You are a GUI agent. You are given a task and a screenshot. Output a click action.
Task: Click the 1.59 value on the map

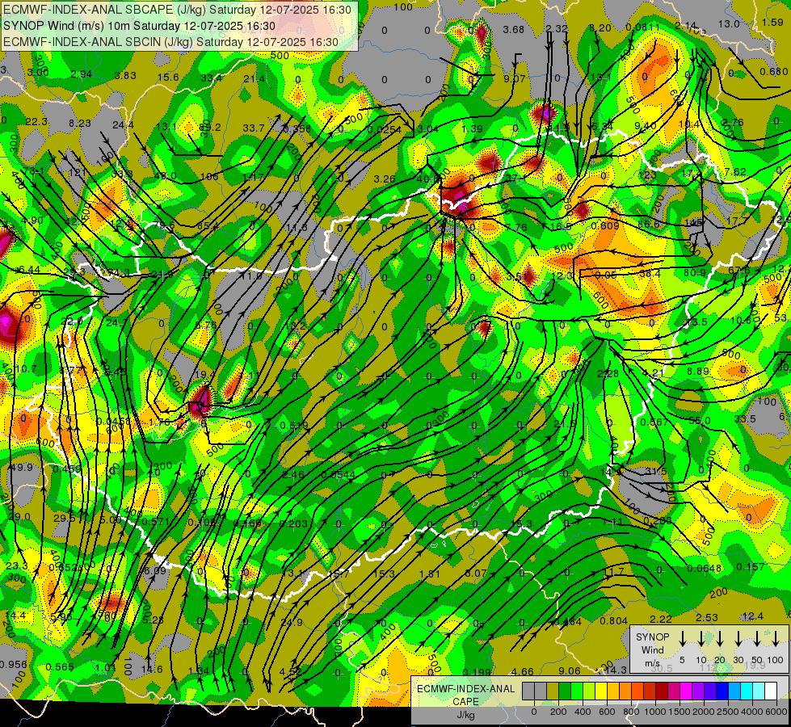click(772, 22)
